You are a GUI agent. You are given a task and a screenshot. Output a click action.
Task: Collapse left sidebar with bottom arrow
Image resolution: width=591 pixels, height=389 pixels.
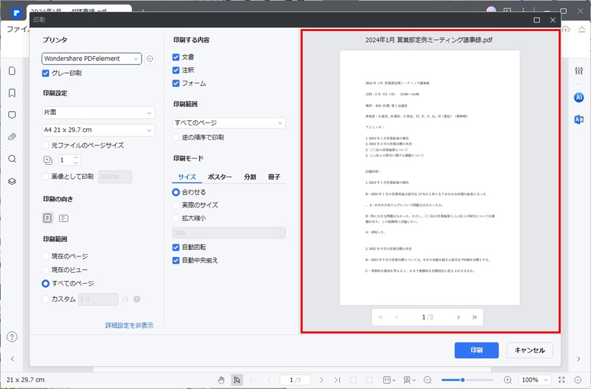coord(12,359)
